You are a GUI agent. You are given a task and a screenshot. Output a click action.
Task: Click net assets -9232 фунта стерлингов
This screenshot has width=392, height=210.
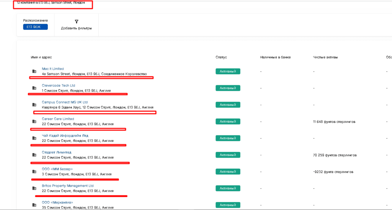pos(333,172)
